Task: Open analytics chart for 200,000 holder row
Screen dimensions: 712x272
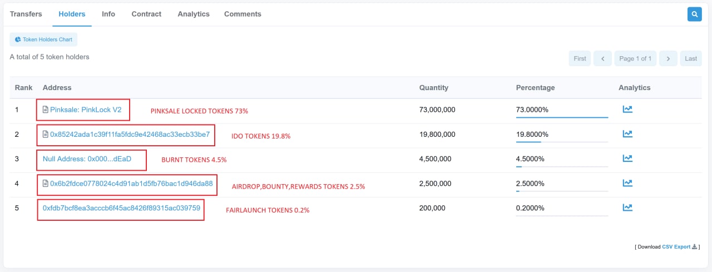Action: (627, 207)
